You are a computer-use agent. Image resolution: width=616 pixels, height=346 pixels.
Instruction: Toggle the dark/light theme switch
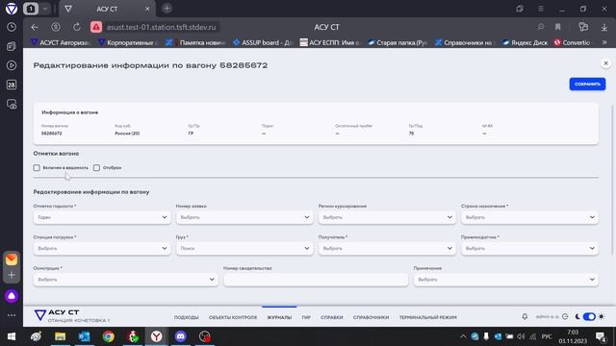[x=589, y=316]
